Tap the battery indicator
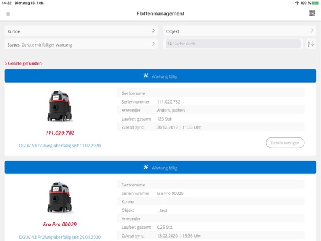This screenshot has width=321, height=241. 315,3
